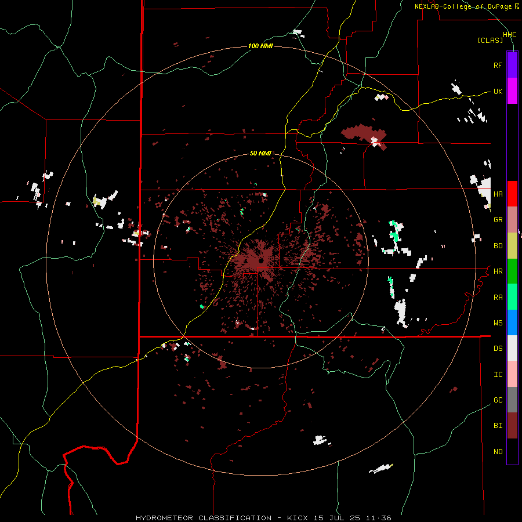Click the UK legend label
Screen dimensions: 522x522
pos(498,91)
